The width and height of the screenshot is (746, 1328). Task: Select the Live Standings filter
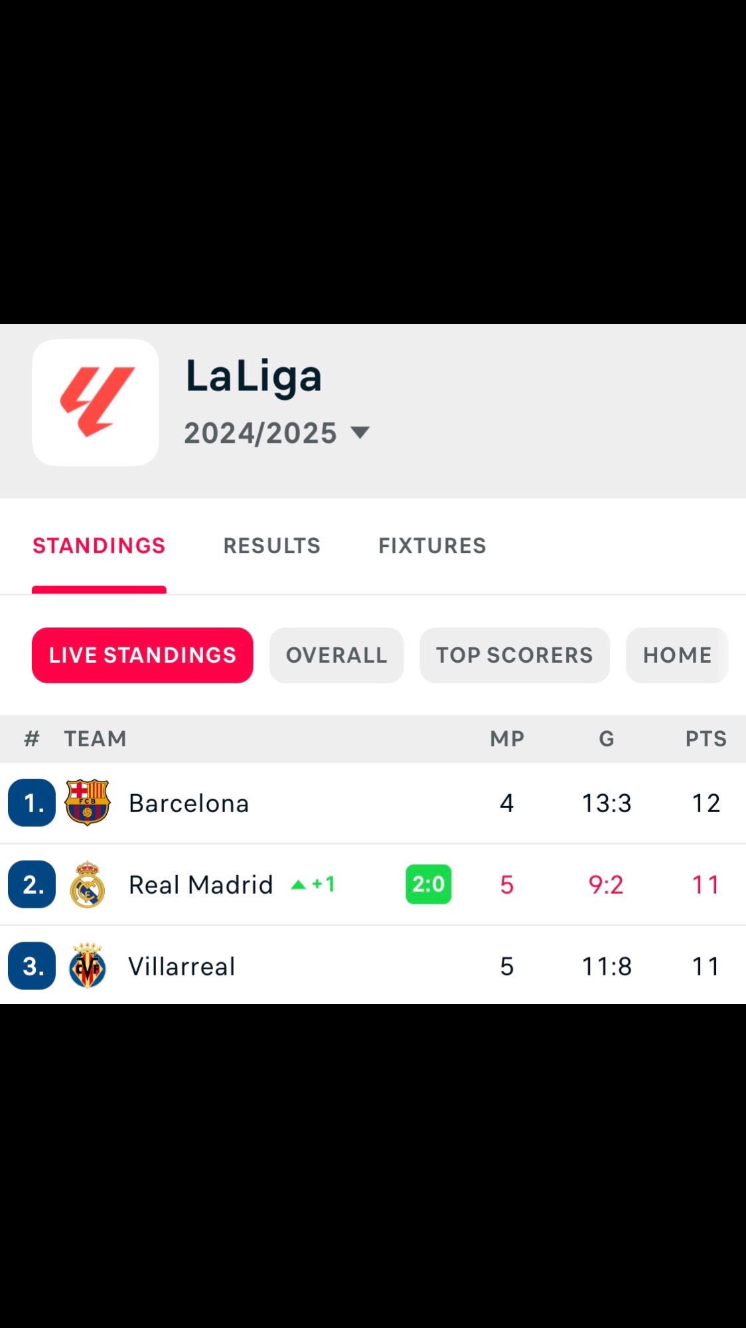142,655
